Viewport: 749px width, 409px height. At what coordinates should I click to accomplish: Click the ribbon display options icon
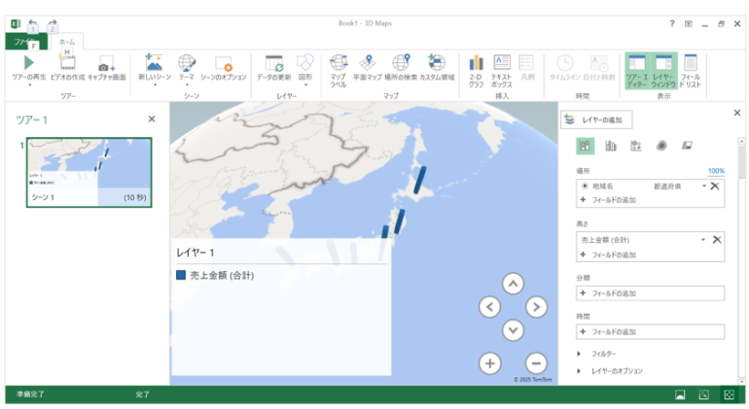point(689,24)
